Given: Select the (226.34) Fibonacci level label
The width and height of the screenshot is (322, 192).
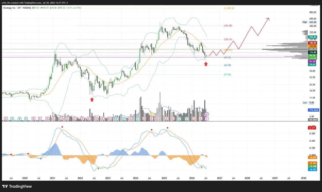Looking at the screenshot, I should [x=228, y=39].
